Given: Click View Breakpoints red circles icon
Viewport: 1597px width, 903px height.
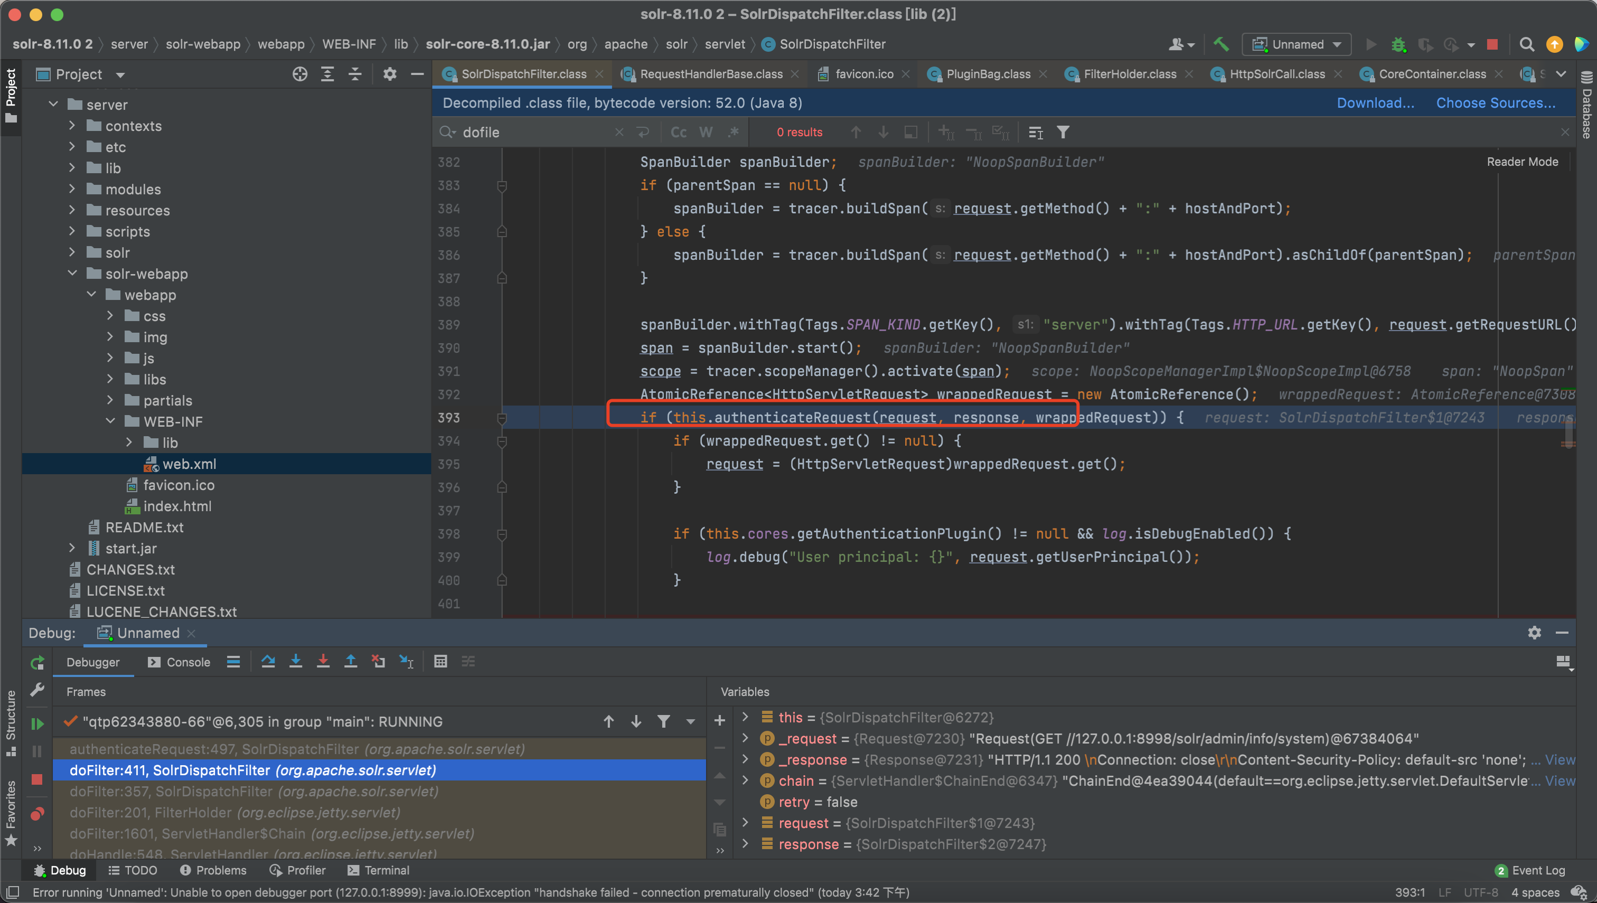Looking at the screenshot, I should (37, 813).
